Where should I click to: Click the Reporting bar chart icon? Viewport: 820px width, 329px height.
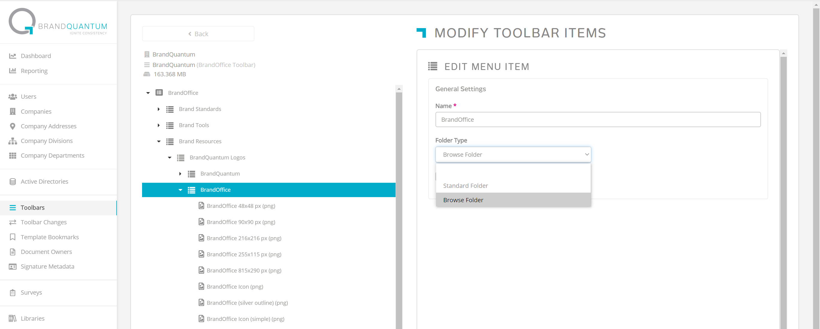[x=12, y=71]
